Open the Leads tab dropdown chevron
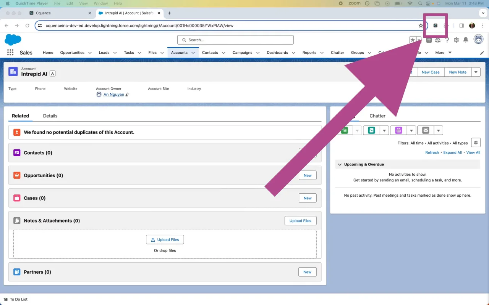Image resolution: width=489 pixels, height=305 pixels. point(115,53)
